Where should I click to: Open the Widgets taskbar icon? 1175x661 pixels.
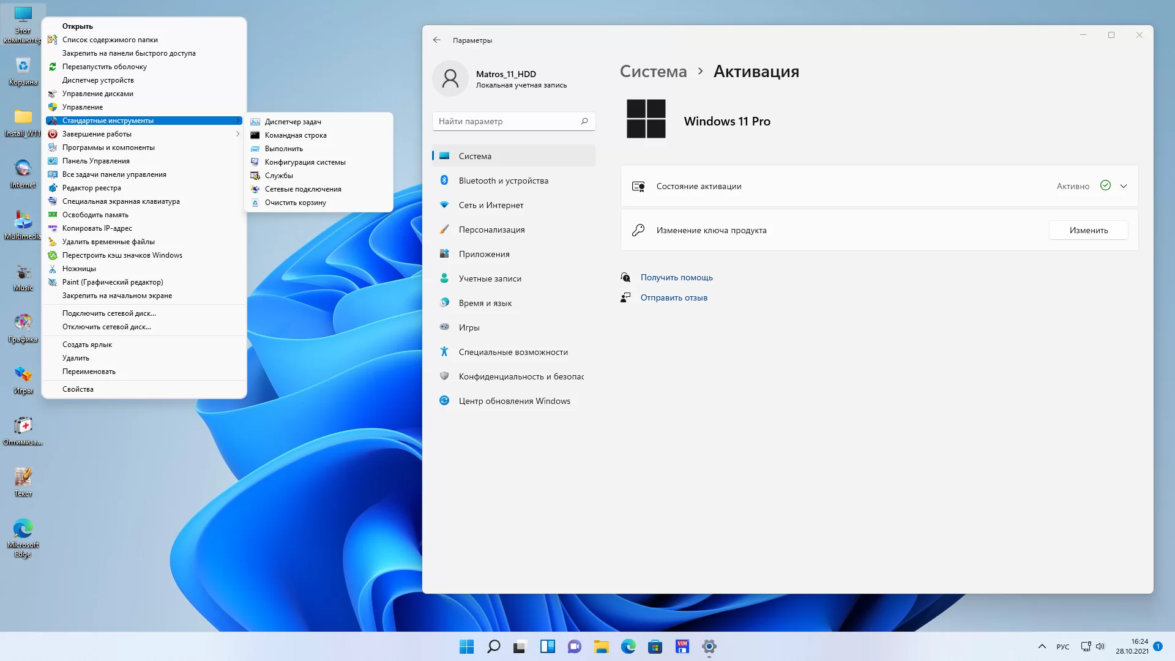tap(547, 646)
